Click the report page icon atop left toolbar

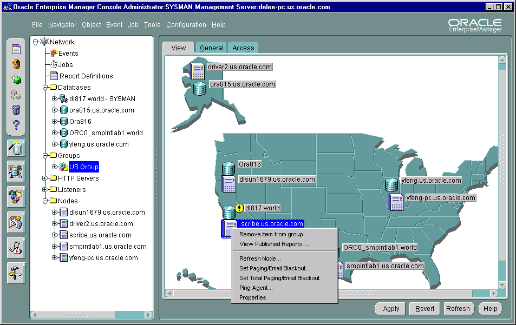point(16,49)
